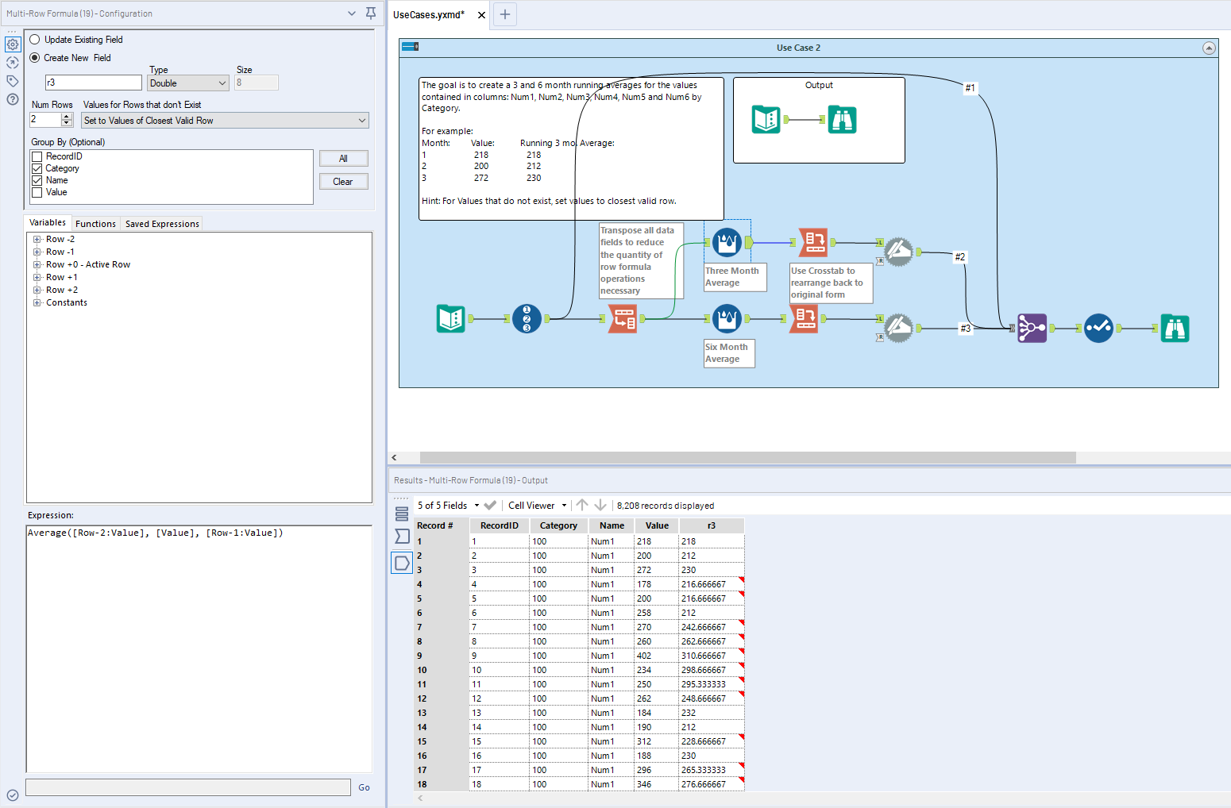Select the RecordID tool after Input Data
This screenshot has width=1231, height=808.
click(x=526, y=318)
